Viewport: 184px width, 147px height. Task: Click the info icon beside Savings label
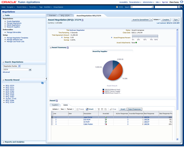tap(62, 38)
